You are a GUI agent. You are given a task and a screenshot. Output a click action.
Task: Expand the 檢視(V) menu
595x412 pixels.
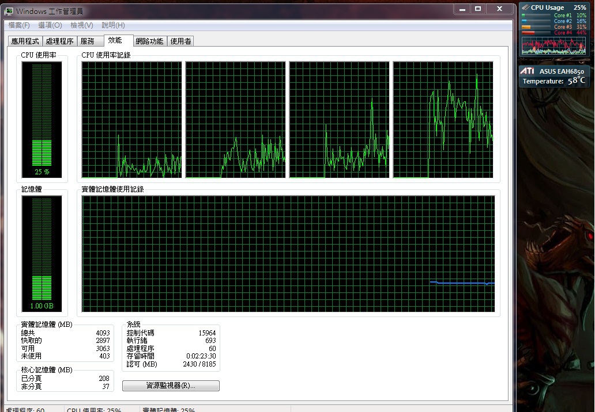click(x=81, y=25)
